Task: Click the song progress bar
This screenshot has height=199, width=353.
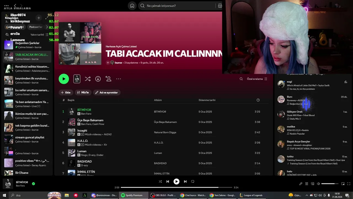Action: click(x=176, y=187)
